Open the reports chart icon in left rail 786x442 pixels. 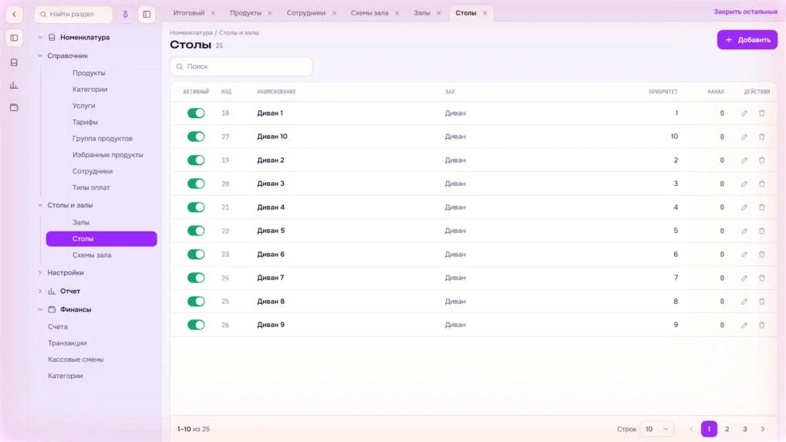pyautogui.click(x=14, y=85)
